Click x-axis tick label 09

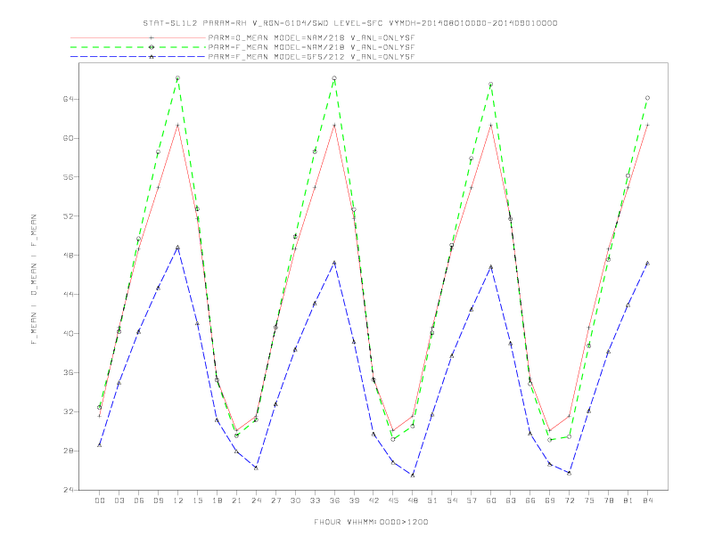(158, 500)
